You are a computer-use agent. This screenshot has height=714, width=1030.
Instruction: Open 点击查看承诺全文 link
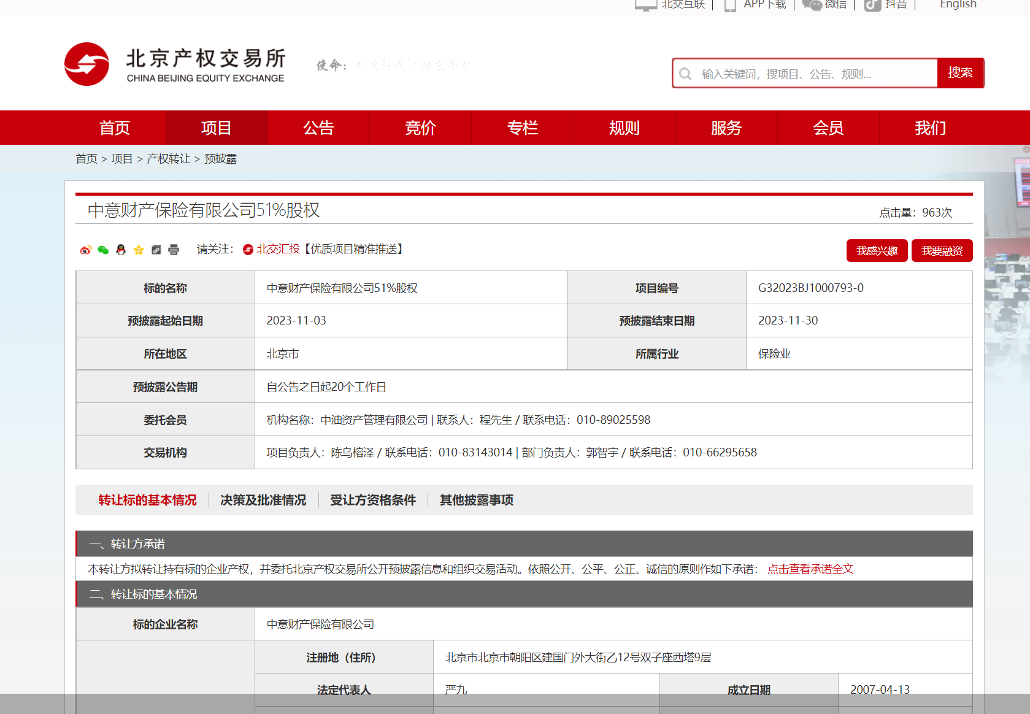(810, 569)
